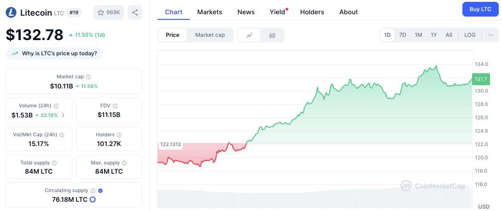Click the 122.1312 open price label
The width and height of the screenshot is (502, 211).
[x=170, y=144]
